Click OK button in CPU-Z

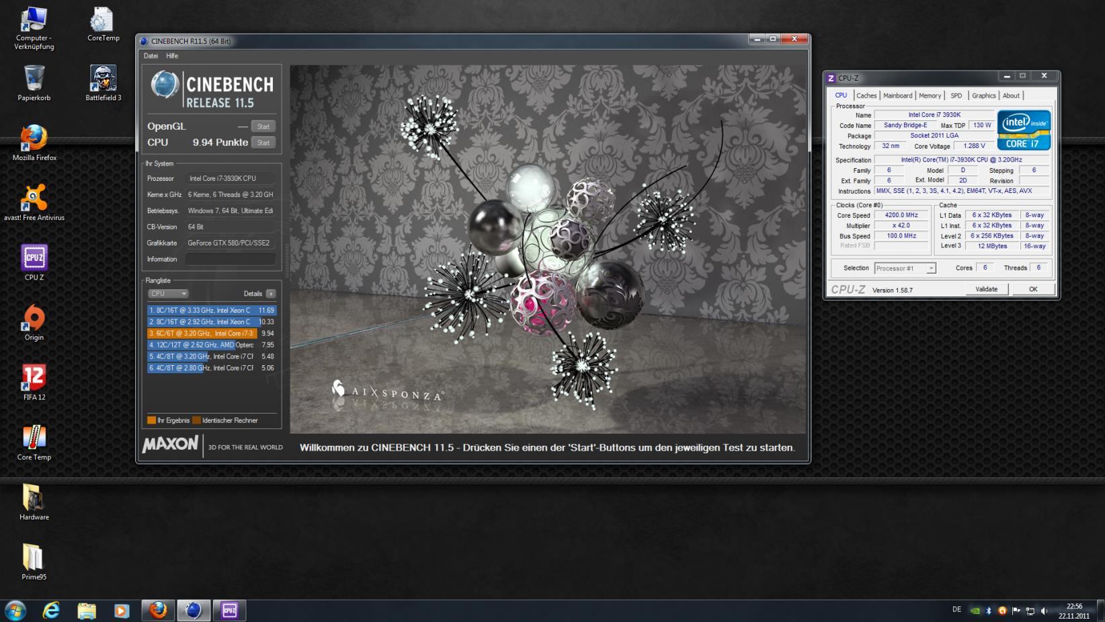click(x=1033, y=289)
